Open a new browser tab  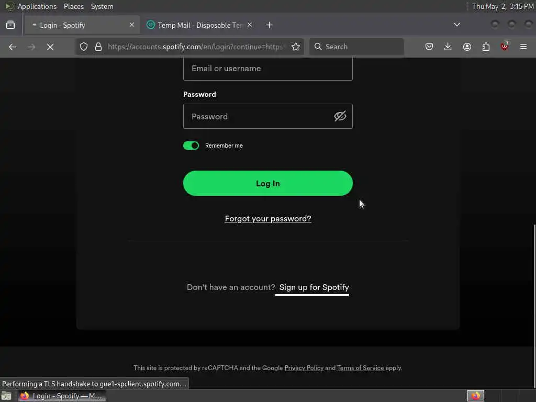tap(270, 25)
